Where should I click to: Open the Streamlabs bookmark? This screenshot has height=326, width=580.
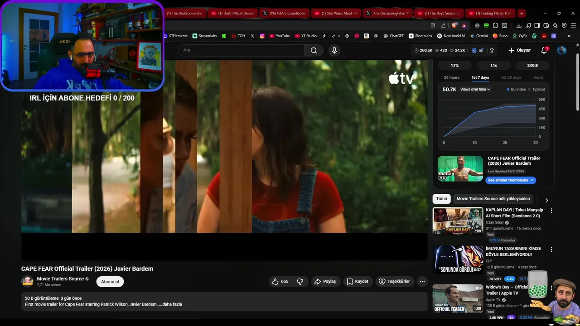pyautogui.click(x=204, y=36)
